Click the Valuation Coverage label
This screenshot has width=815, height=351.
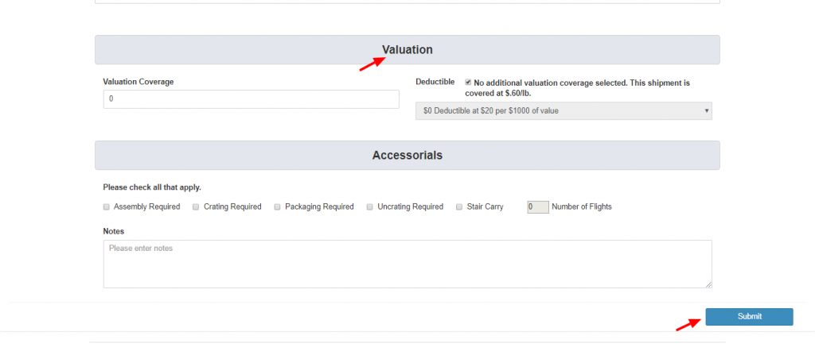(x=138, y=82)
